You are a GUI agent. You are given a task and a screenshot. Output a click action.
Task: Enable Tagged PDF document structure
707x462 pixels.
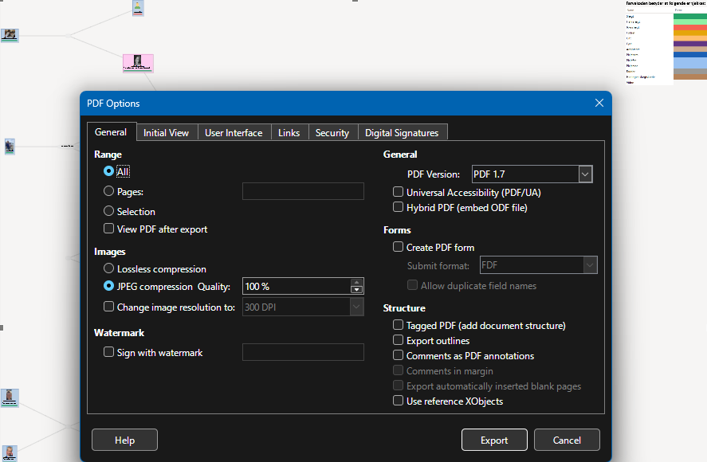(x=399, y=325)
